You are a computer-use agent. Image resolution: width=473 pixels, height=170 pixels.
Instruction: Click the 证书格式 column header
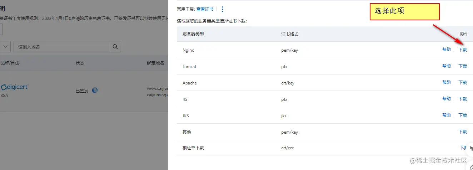[x=290, y=34]
